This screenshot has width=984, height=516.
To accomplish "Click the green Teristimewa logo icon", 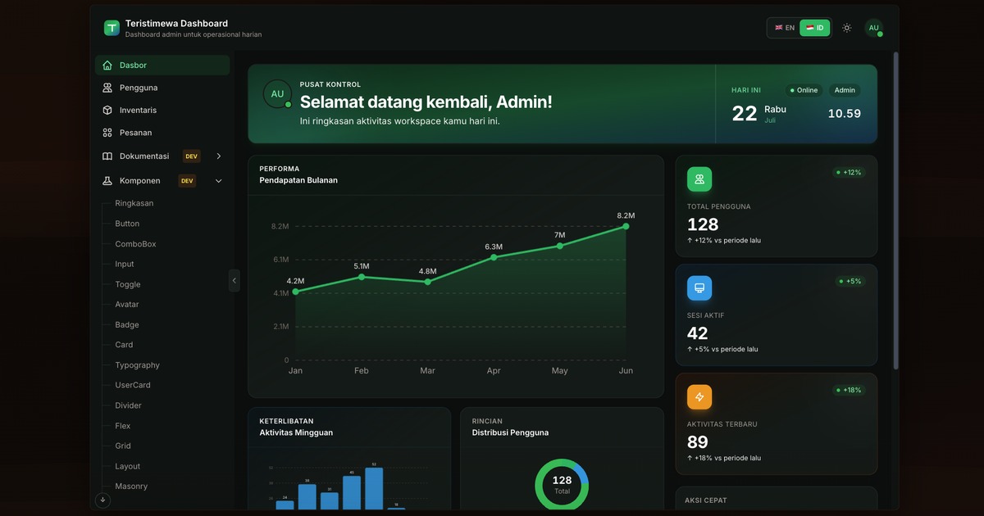I will click(112, 29).
